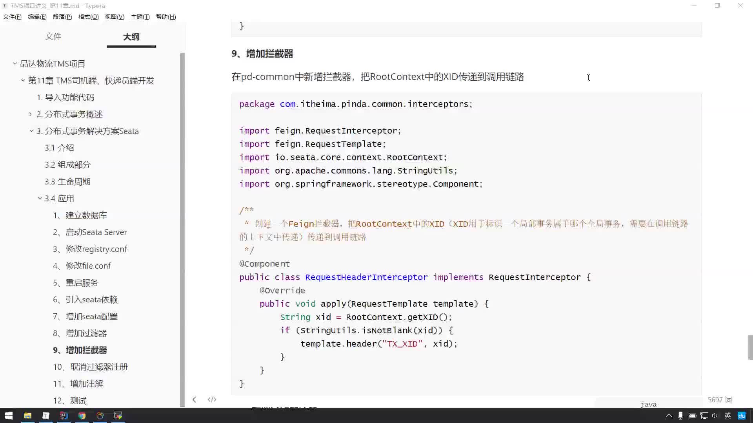
Task: Open the blue du tray icon
Action: [x=741, y=416]
